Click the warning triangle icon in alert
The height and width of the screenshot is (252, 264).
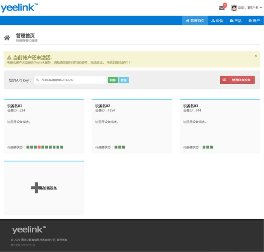[9, 58]
